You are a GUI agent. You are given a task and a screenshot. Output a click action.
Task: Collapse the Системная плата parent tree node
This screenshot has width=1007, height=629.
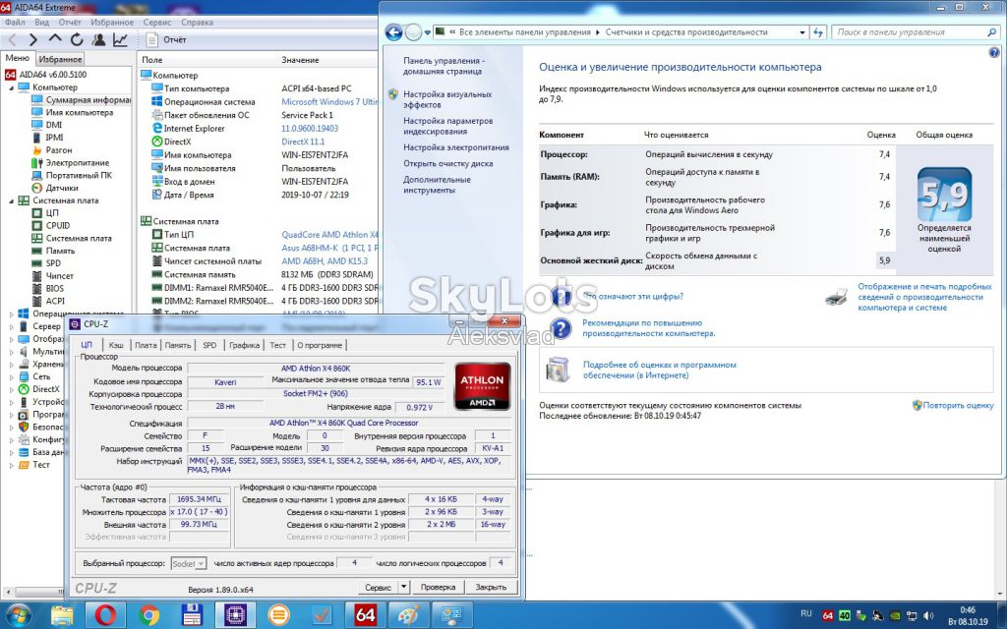point(12,200)
